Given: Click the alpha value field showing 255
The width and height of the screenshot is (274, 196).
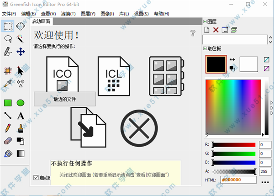Looking at the screenshot, I should point(265,171).
